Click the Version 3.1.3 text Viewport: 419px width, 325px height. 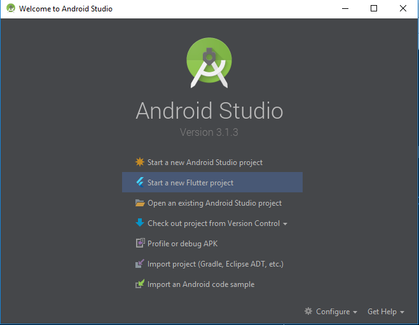coord(209,132)
